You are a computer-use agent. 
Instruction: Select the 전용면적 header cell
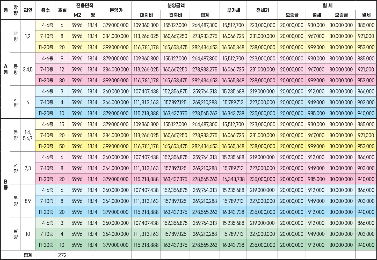[85, 5]
